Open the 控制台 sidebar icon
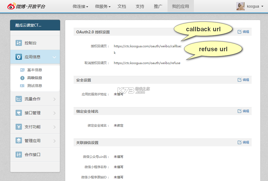268x181 pixels. [19, 43]
